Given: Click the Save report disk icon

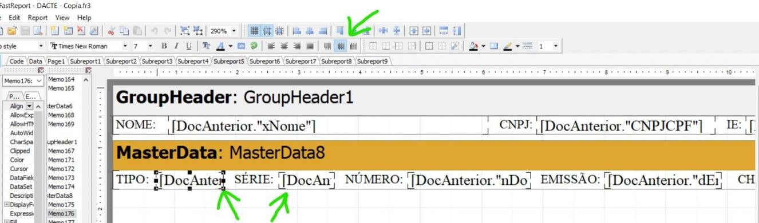Looking at the screenshot, I should coord(25,31).
